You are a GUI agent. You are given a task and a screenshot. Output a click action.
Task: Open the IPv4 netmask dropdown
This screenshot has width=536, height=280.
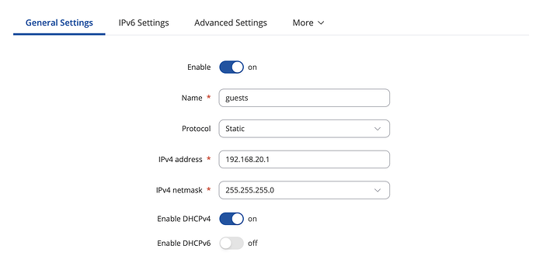(x=305, y=190)
